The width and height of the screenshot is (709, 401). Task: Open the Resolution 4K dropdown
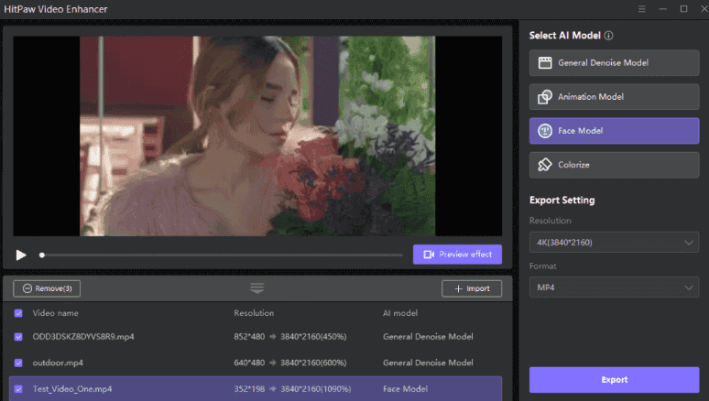coord(614,243)
